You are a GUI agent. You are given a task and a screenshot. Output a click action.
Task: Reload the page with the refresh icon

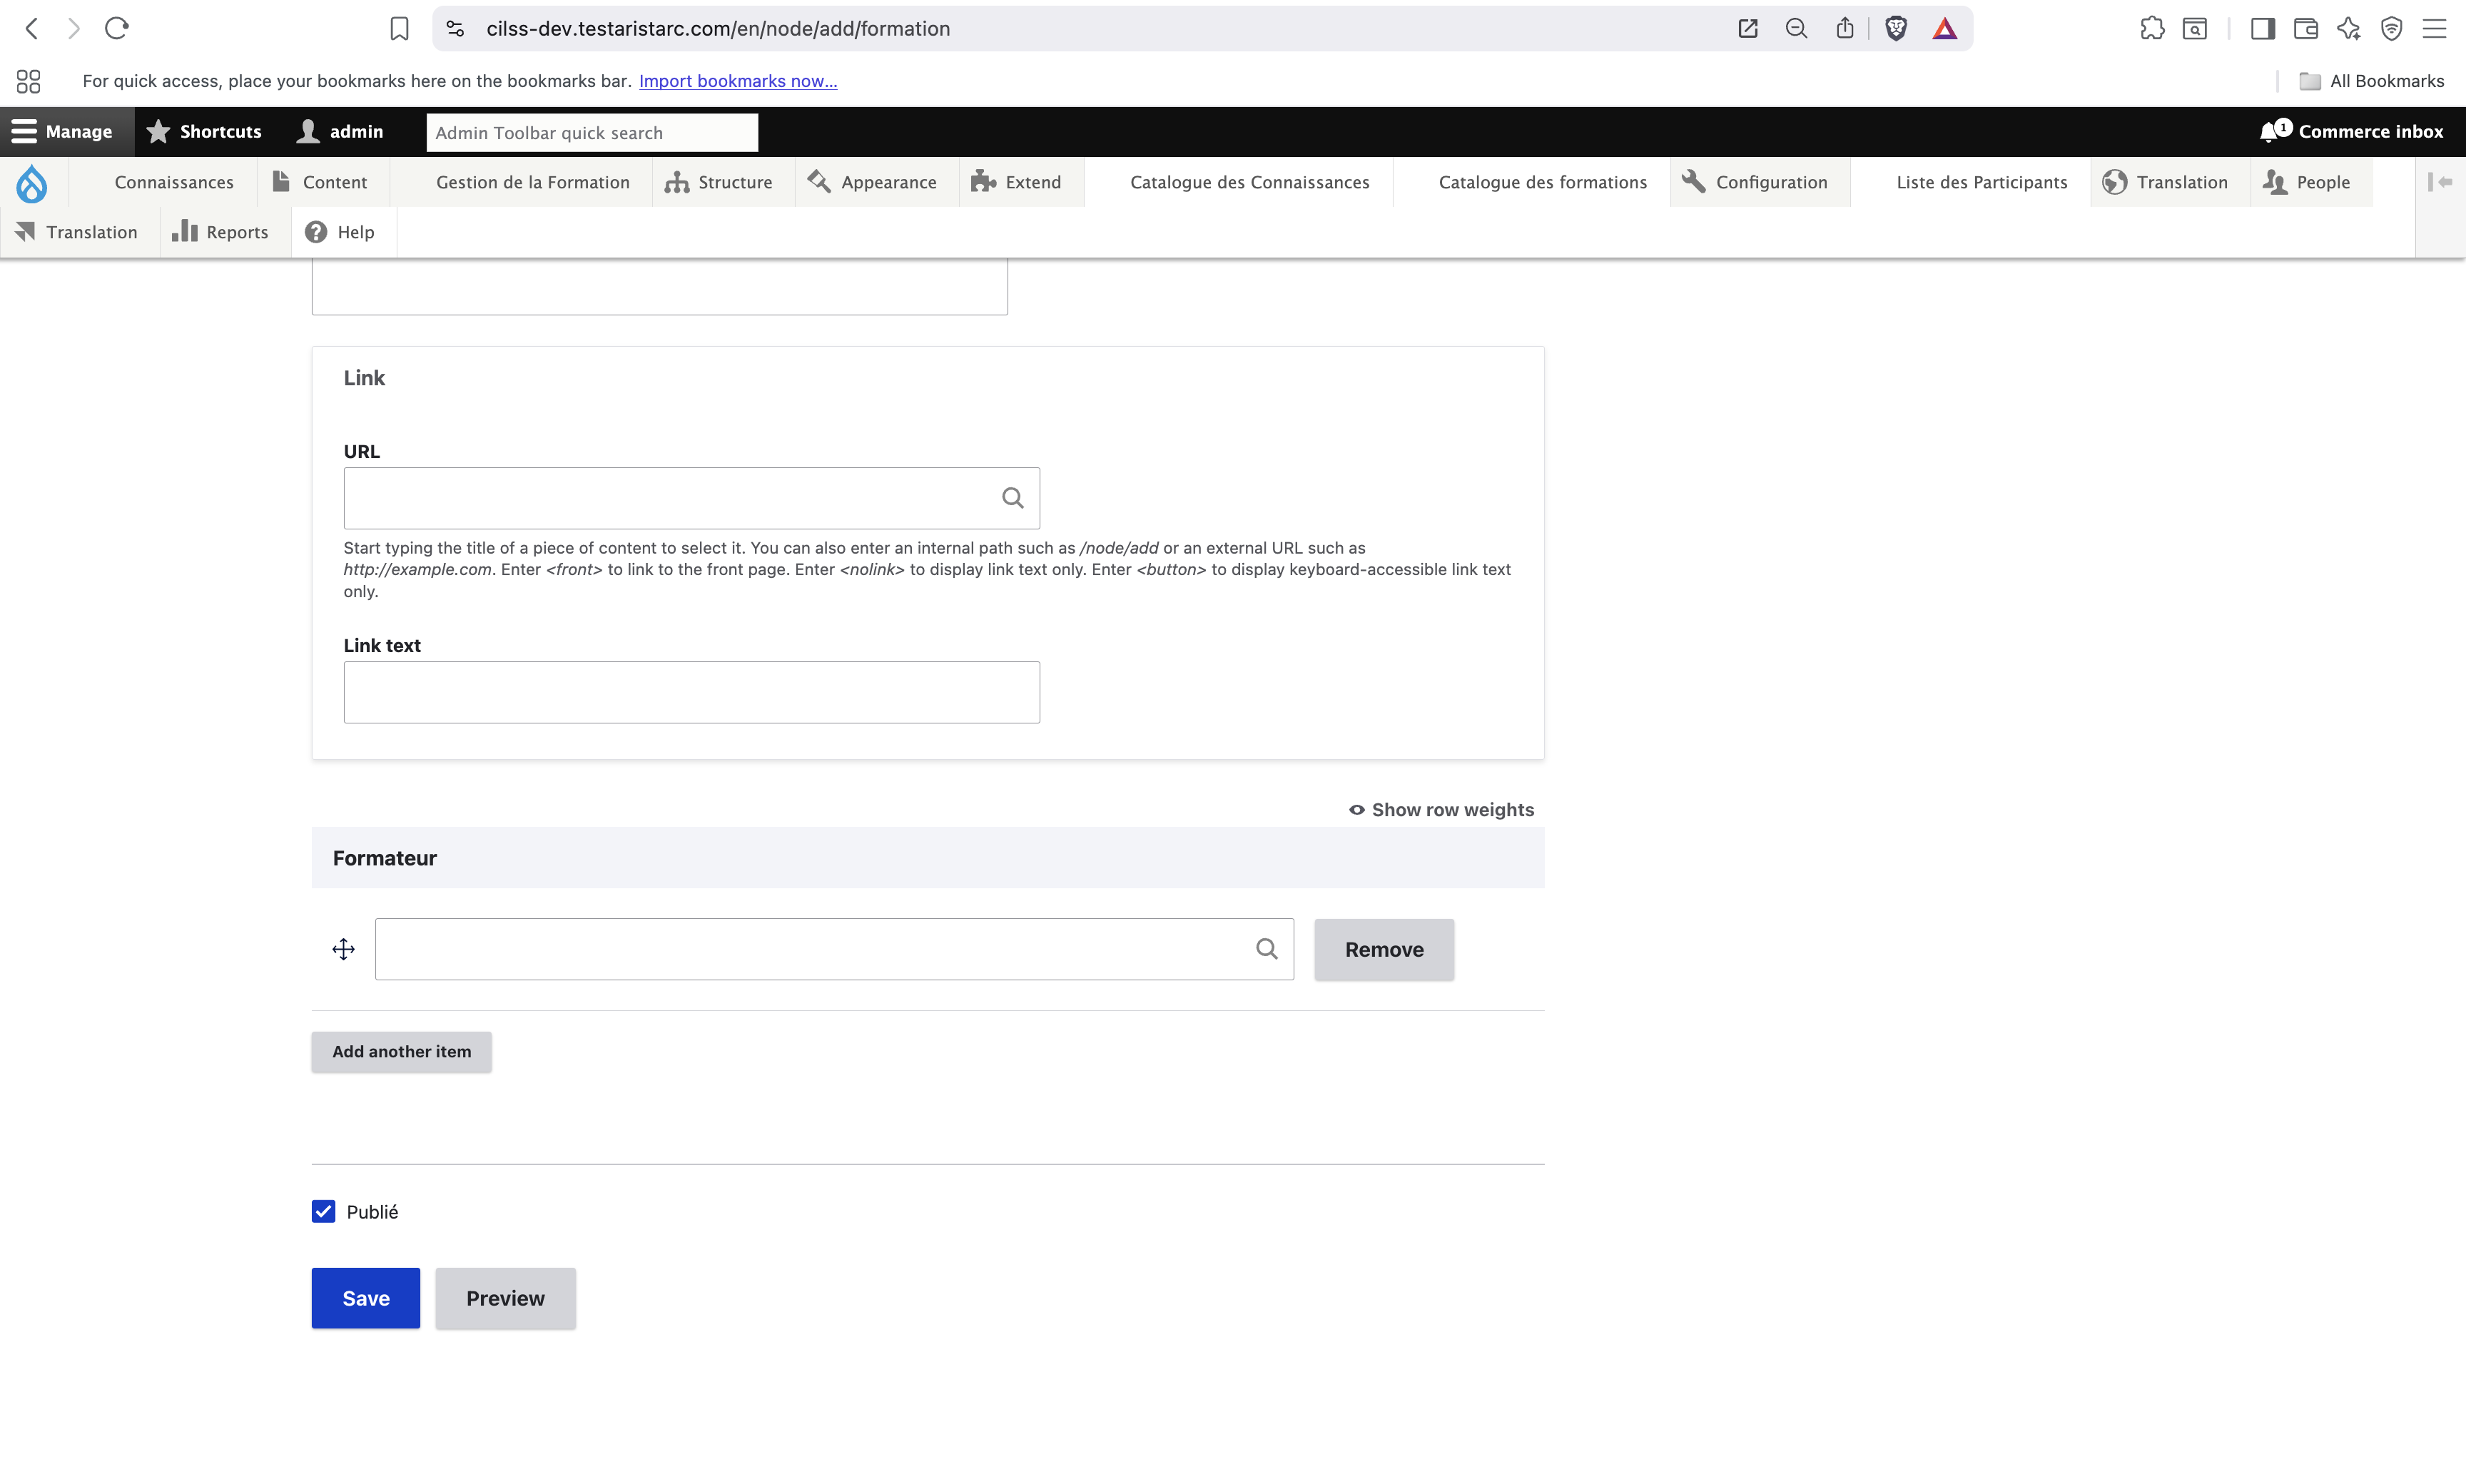(117, 29)
